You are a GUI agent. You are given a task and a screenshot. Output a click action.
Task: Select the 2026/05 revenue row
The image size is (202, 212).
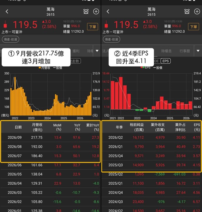(50, 174)
